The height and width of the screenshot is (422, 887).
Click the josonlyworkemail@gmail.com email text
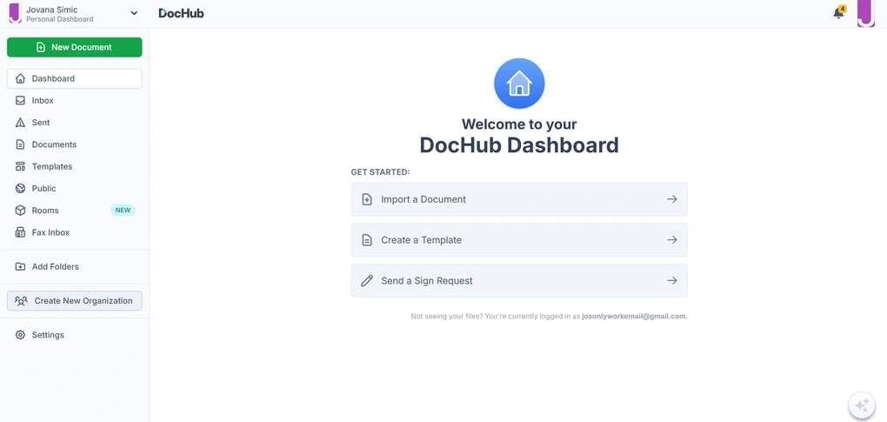[634, 316]
